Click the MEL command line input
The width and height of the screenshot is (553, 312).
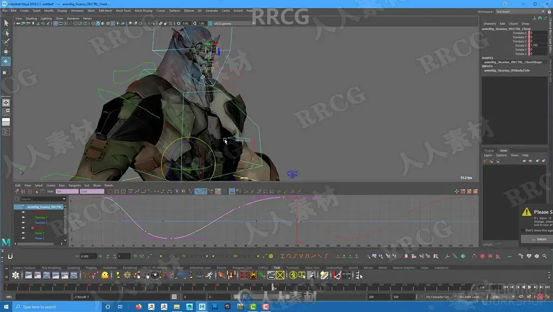click(x=44, y=297)
